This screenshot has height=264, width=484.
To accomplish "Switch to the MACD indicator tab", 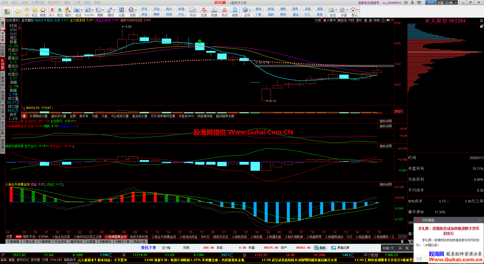I will pos(205,237).
